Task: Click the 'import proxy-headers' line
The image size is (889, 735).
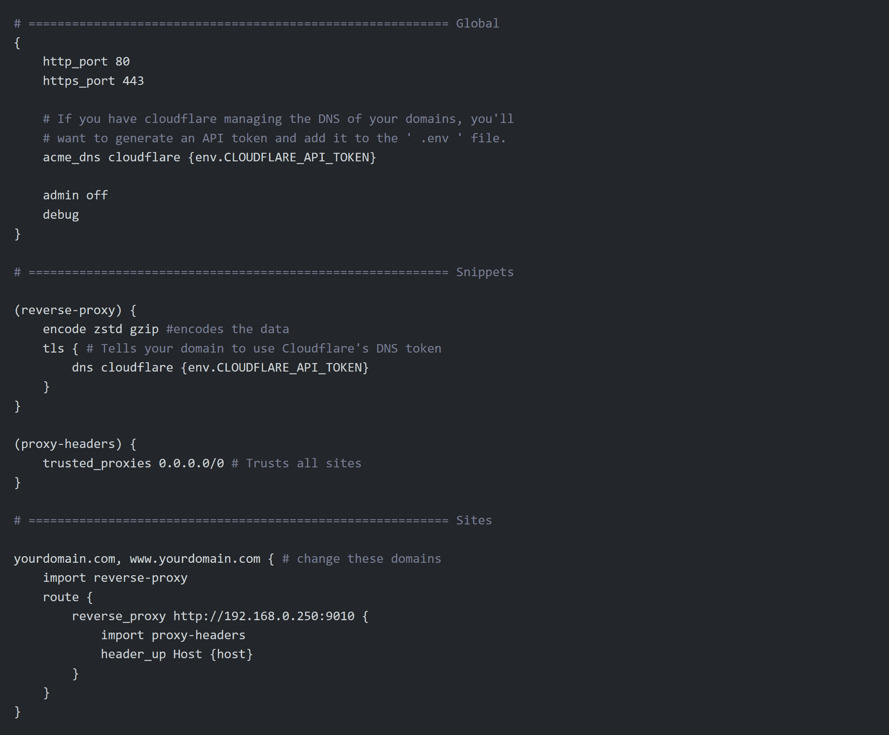Action: click(x=173, y=635)
